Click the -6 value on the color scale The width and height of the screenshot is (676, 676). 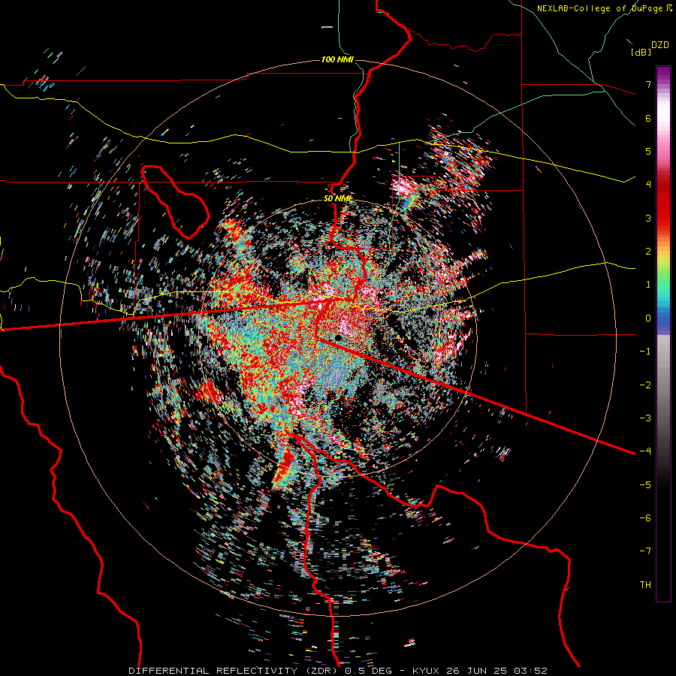(x=645, y=518)
